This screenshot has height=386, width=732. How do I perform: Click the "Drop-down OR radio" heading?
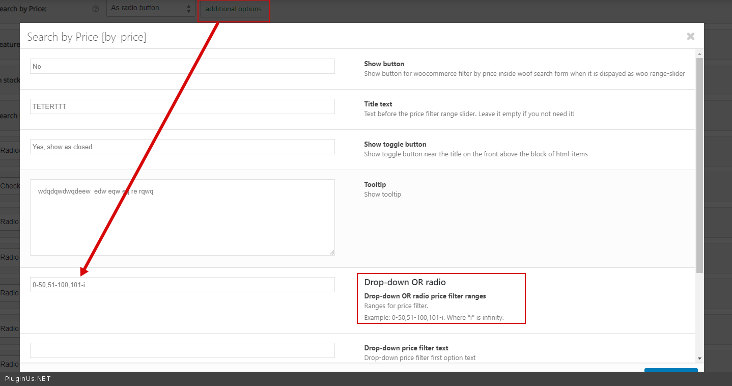coord(405,282)
